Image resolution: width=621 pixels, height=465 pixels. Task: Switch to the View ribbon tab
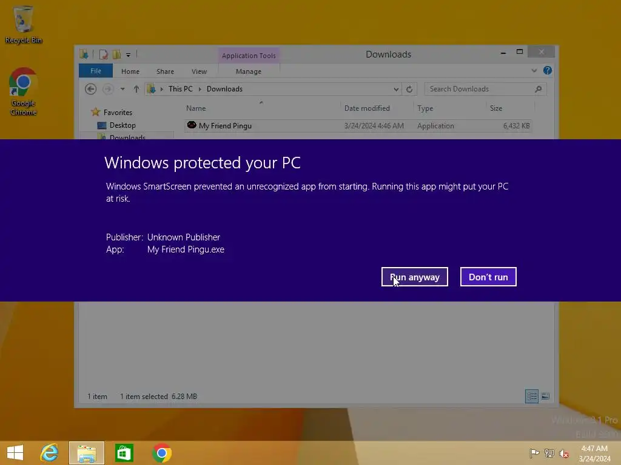199,71
